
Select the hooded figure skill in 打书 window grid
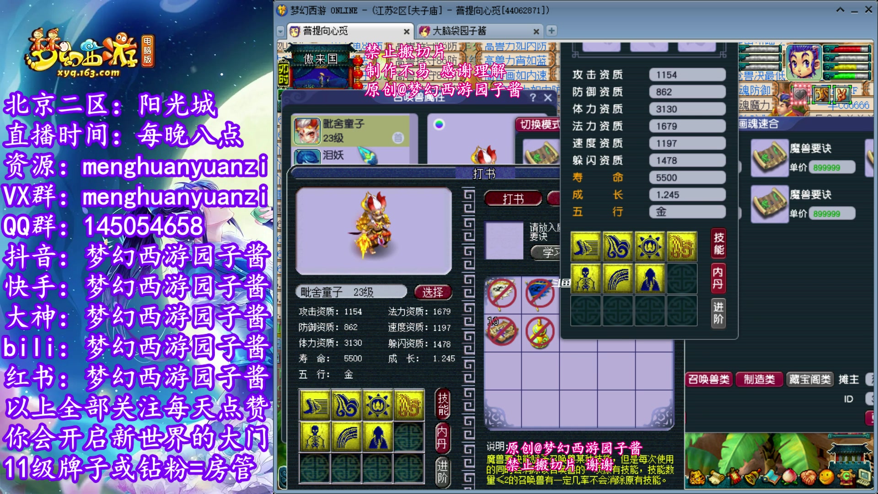tap(378, 437)
